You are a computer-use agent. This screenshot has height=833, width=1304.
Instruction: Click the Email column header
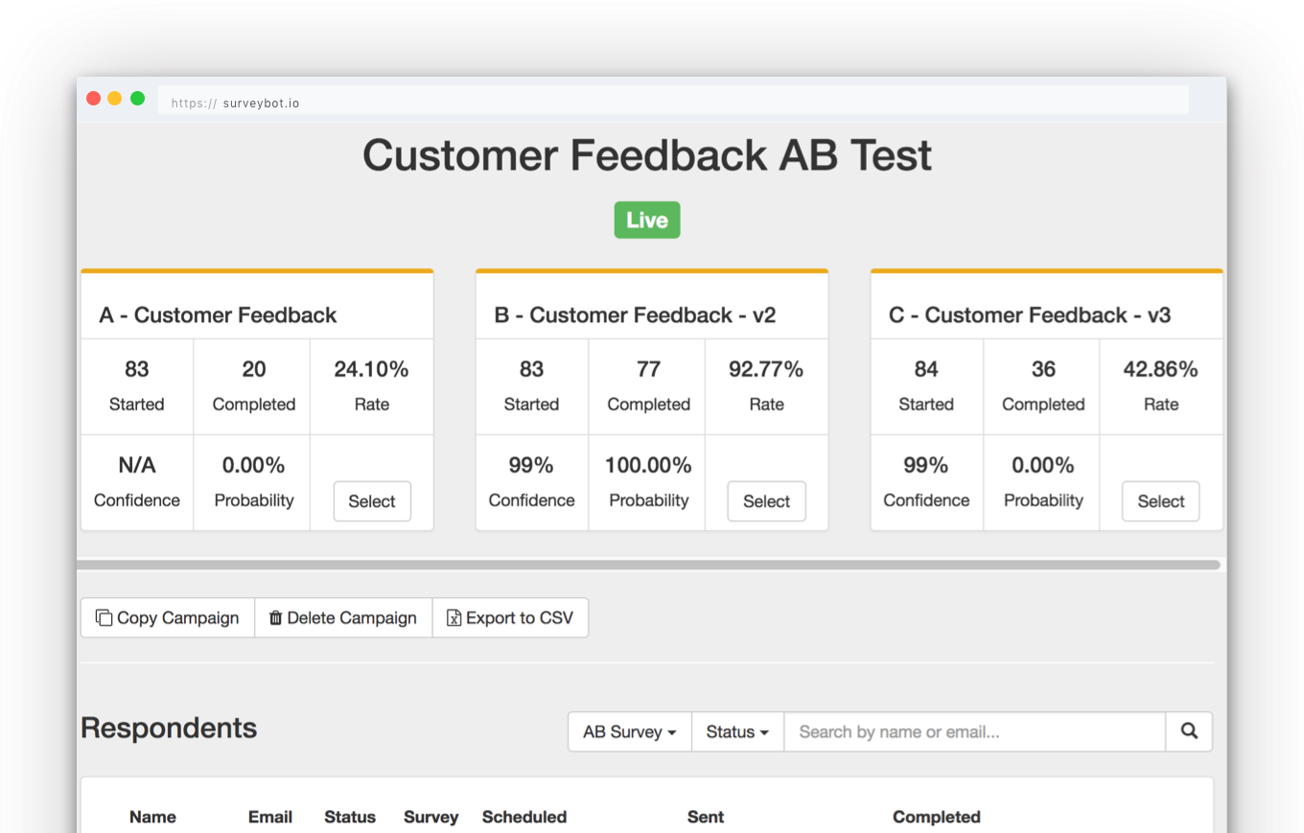pos(270,817)
